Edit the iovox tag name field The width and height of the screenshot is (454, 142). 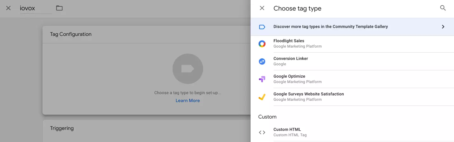(35, 9)
